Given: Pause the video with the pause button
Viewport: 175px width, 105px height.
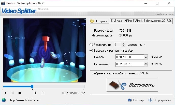Looking at the screenshot, I should click(13, 93).
